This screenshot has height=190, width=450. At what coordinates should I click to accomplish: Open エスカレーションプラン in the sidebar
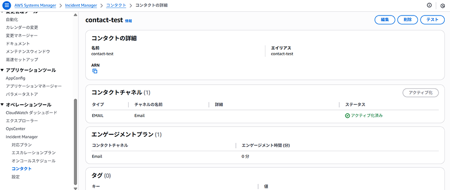(x=34, y=153)
